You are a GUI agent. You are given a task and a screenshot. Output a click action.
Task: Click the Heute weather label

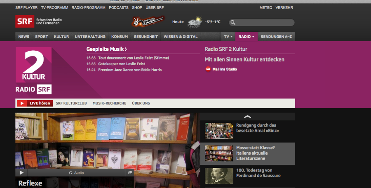point(178,22)
